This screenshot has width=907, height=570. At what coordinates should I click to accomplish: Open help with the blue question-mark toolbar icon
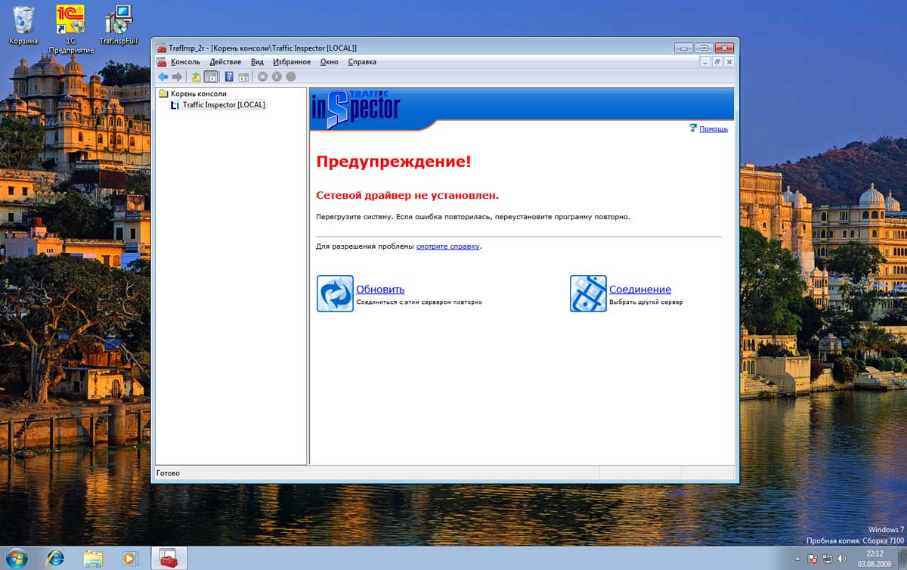pos(230,76)
